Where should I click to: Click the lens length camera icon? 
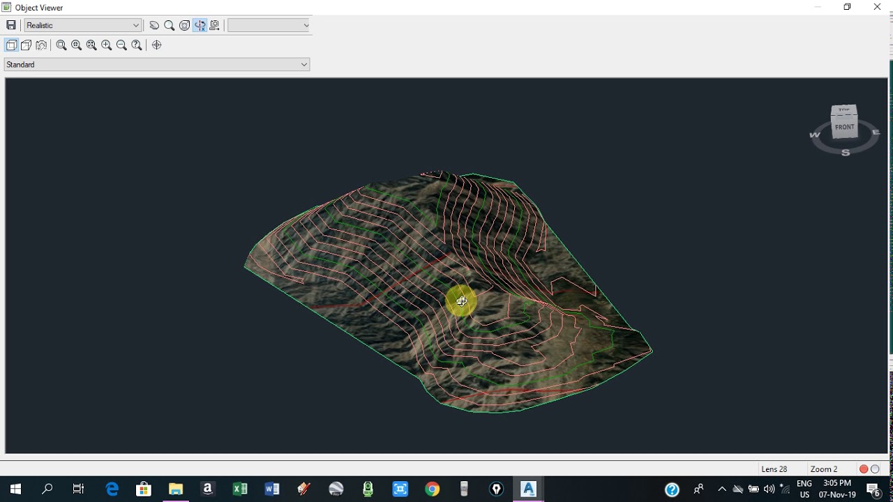pyautogui.click(x=41, y=45)
